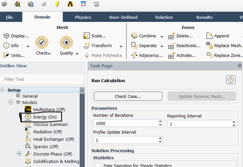Enable Data Sampling for Steady Statistics
This screenshot has width=243, height=167.
98,165
